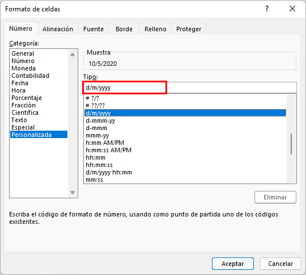The width and height of the screenshot is (306, 275).
Task: Open the Proteger tab
Action: (189, 29)
